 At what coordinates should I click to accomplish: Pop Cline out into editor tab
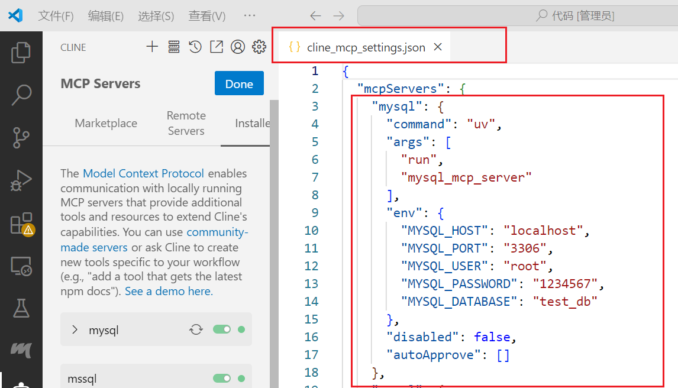point(216,47)
